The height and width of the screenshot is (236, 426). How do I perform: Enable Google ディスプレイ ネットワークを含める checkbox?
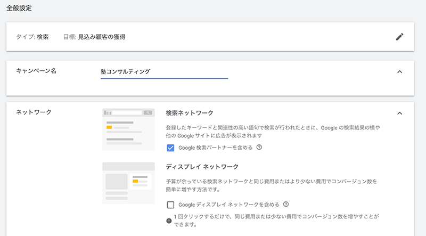click(x=170, y=205)
